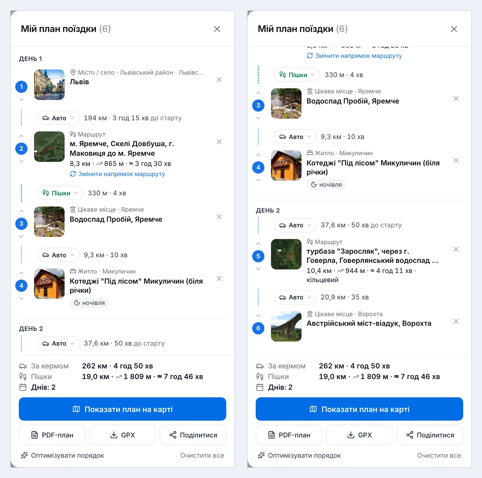The width and height of the screenshot is (482, 478).
Task: Remove Львів from the trip plan
Action: pyautogui.click(x=219, y=80)
